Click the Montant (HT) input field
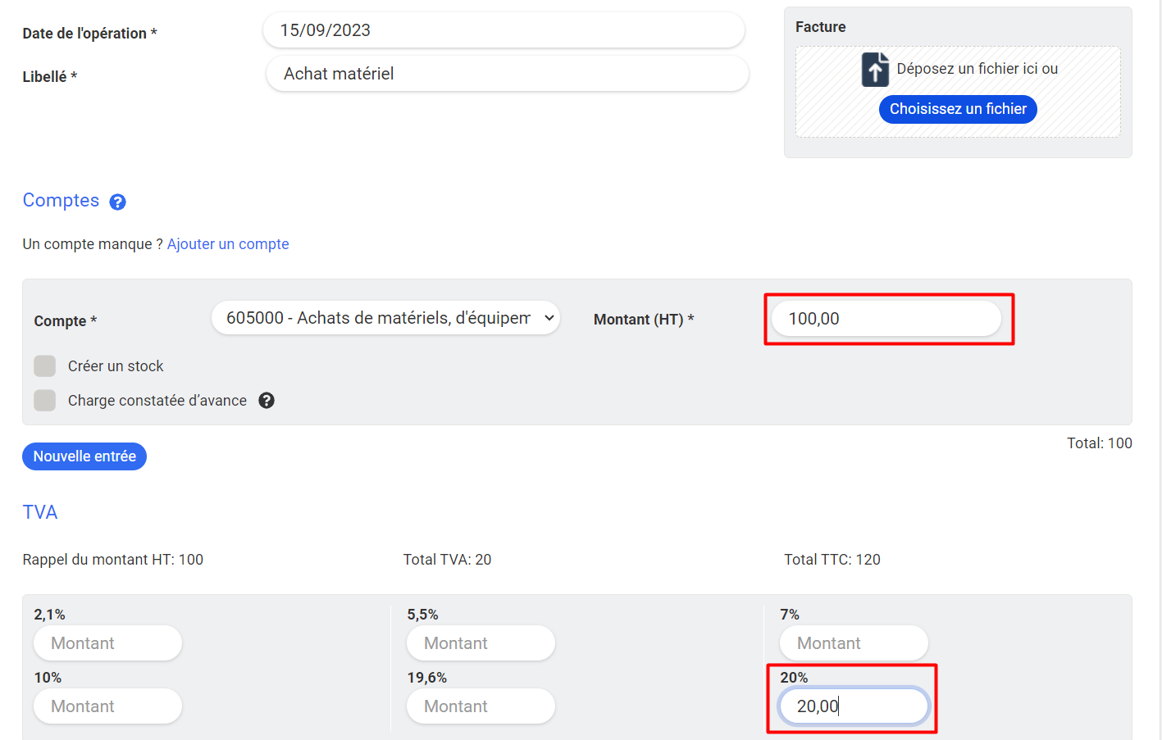 [886, 319]
